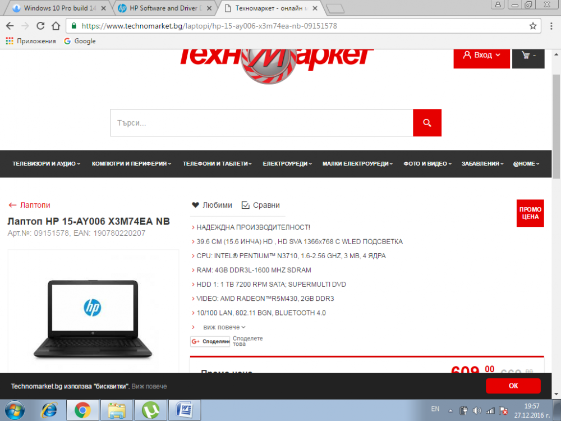Click the scrollbar down arrow

coord(556,394)
